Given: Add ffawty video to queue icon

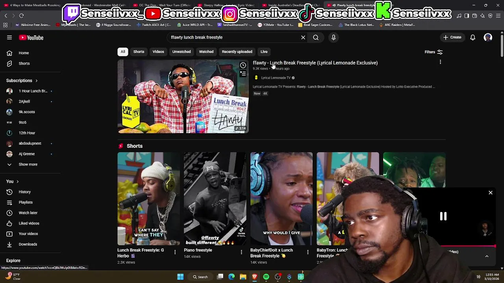Looking at the screenshot, I should 243,74.
